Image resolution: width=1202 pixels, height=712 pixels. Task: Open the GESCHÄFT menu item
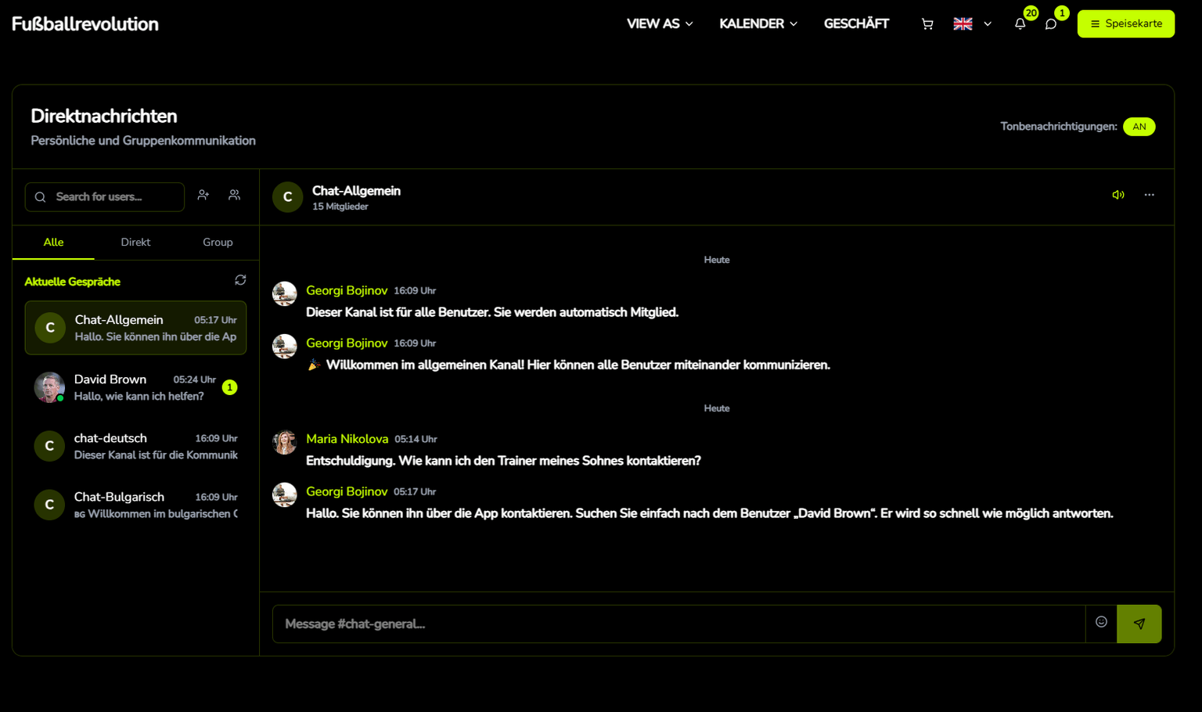856,24
